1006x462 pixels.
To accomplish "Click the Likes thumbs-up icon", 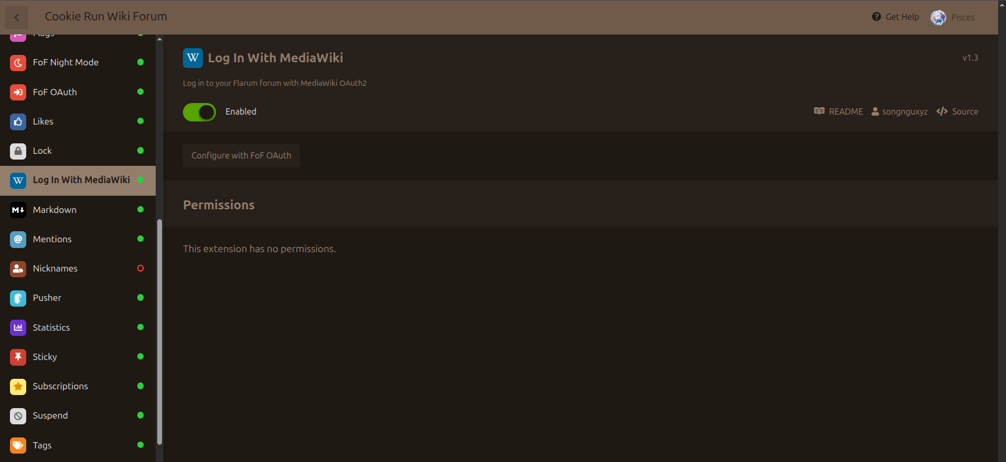I will [18, 121].
